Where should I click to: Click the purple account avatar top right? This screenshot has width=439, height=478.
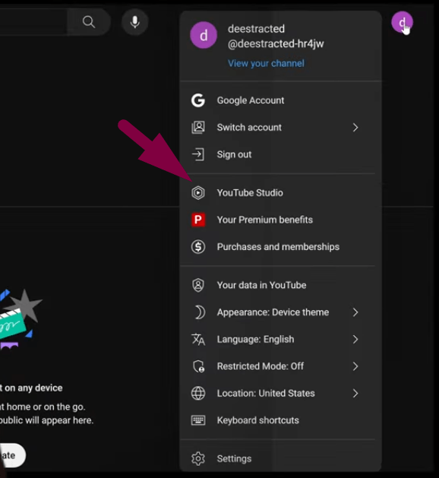point(402,22)
